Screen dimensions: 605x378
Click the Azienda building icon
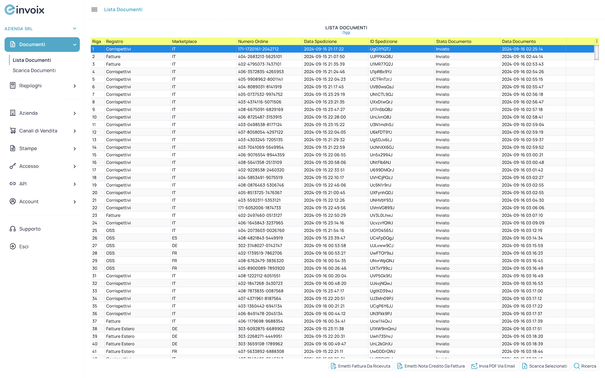pyautogui.click(x=12, y=113)
